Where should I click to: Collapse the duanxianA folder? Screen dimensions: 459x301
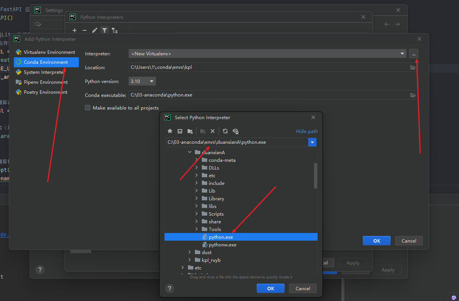coord(190,152)
